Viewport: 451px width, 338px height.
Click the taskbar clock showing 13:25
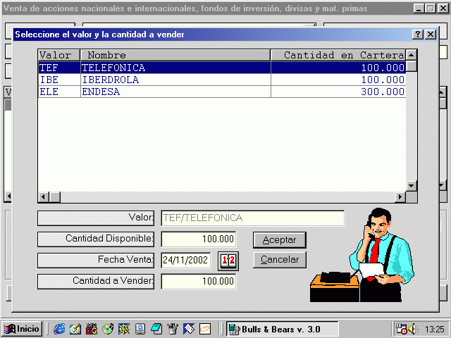(x=435, y=329)
